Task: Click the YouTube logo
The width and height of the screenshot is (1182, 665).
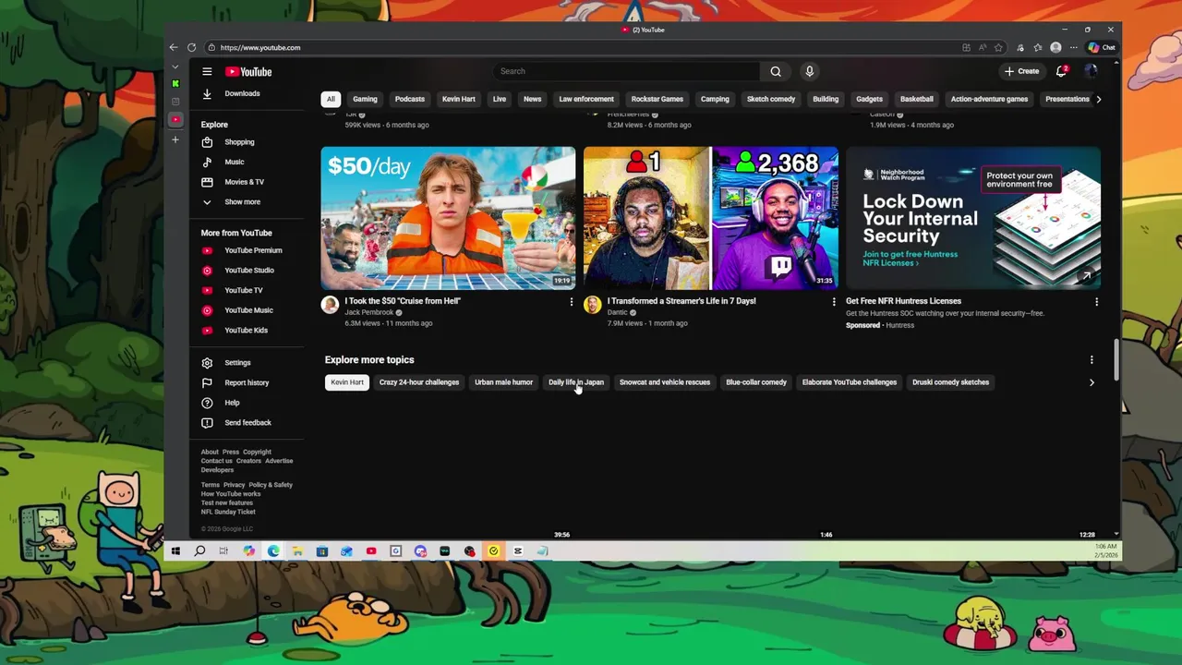Action: [248, 71]
